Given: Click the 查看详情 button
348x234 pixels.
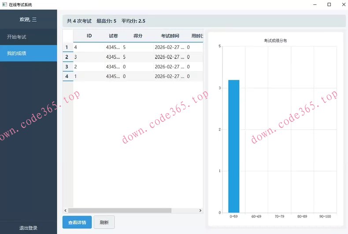Looking at the screenshot, I should (x=77, y=222).
